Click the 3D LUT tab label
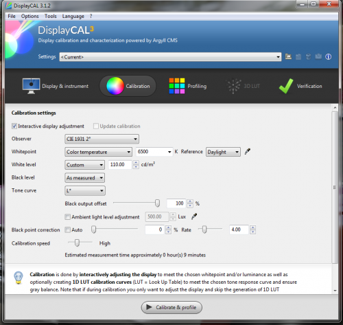The height and width of the screenshot is (325, 343). tap(252, 86)
